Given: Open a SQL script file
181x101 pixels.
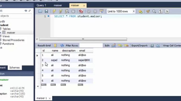Looking at the screenshot, I should [40, 11].
